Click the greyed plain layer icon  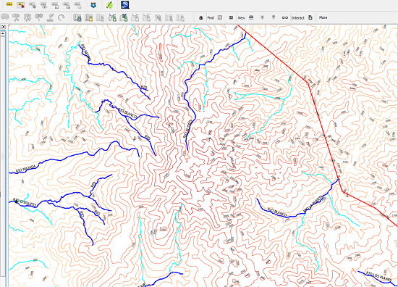tap(100, 17)
